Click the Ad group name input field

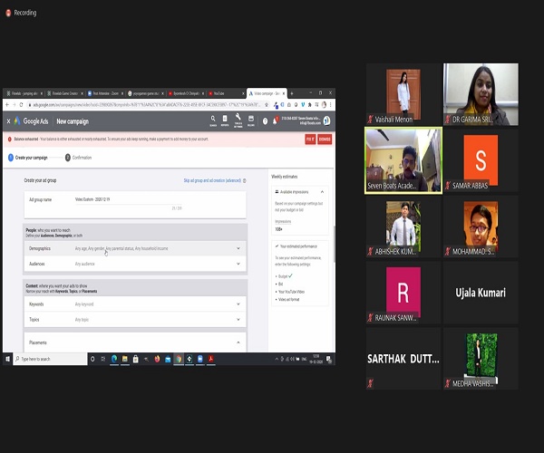129,199
